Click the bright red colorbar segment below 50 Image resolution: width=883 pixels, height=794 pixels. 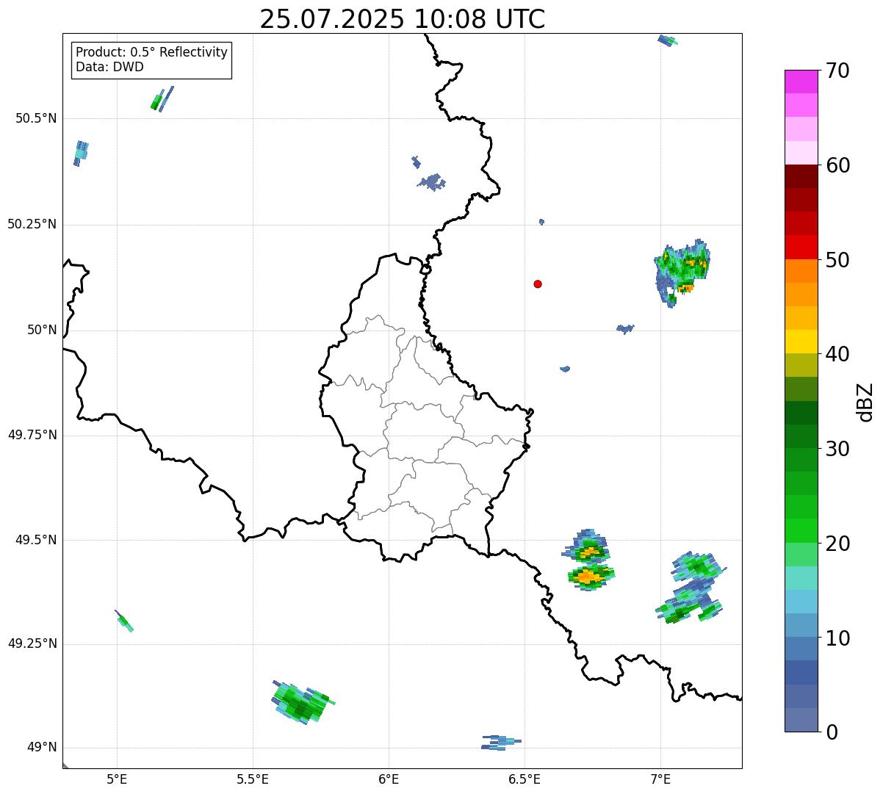coord(801,248)
